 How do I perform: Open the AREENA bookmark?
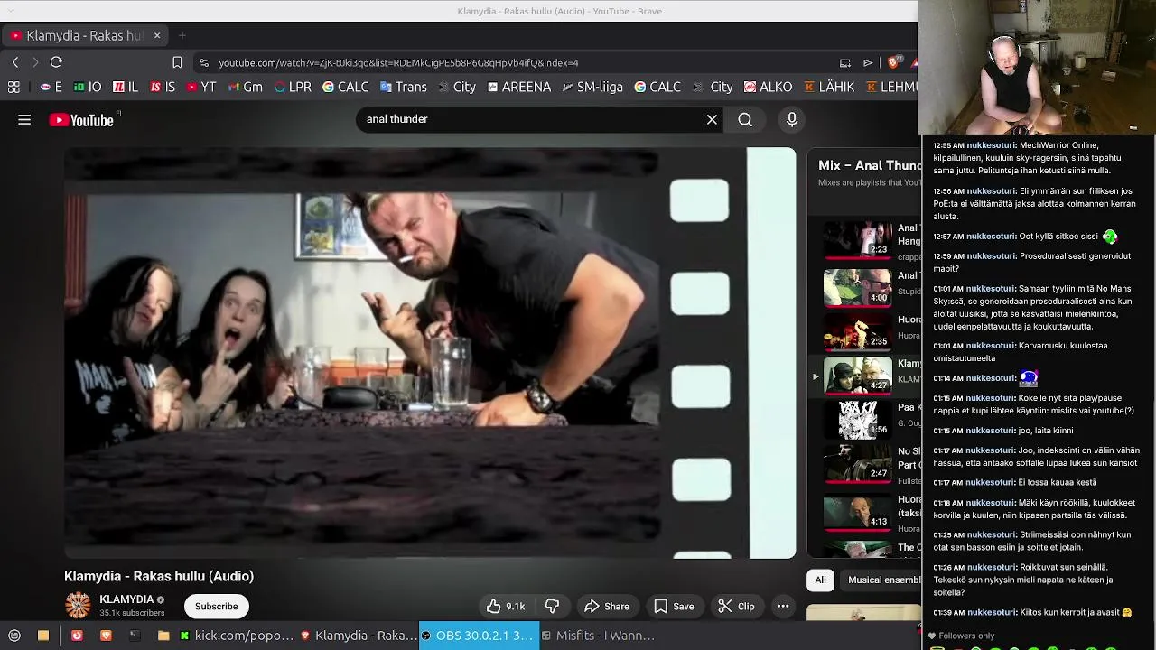coord(518,87)
